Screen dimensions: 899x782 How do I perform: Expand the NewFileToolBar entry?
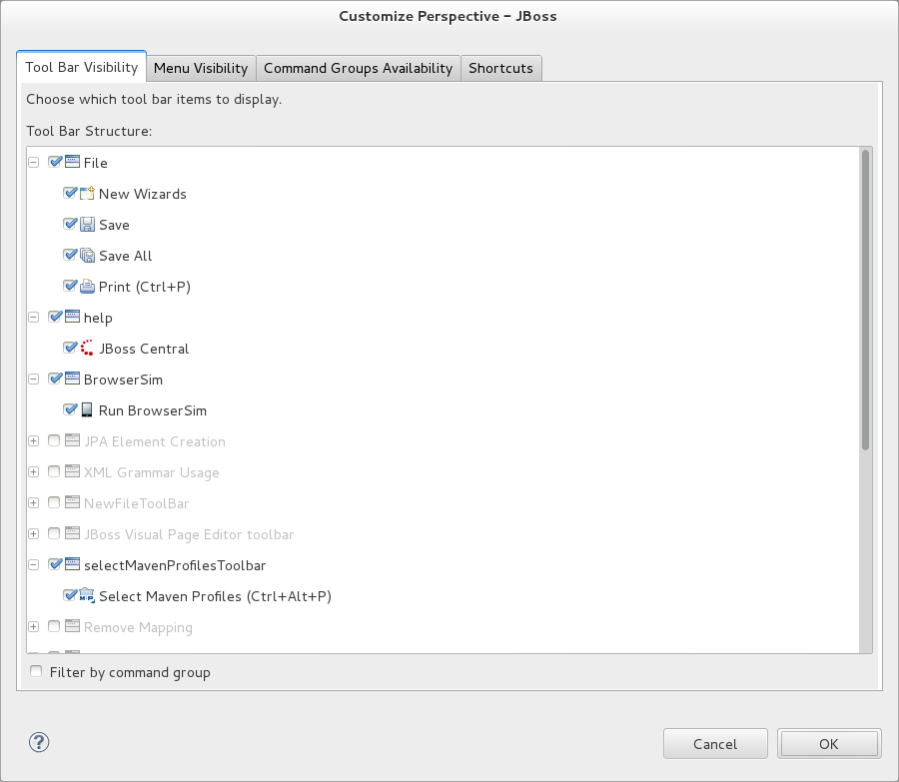point(34,502)
